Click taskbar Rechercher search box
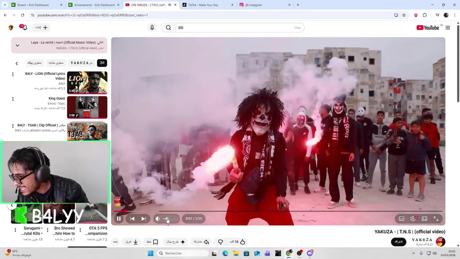This screenshot has width=460, height=259. click(182, 253)
